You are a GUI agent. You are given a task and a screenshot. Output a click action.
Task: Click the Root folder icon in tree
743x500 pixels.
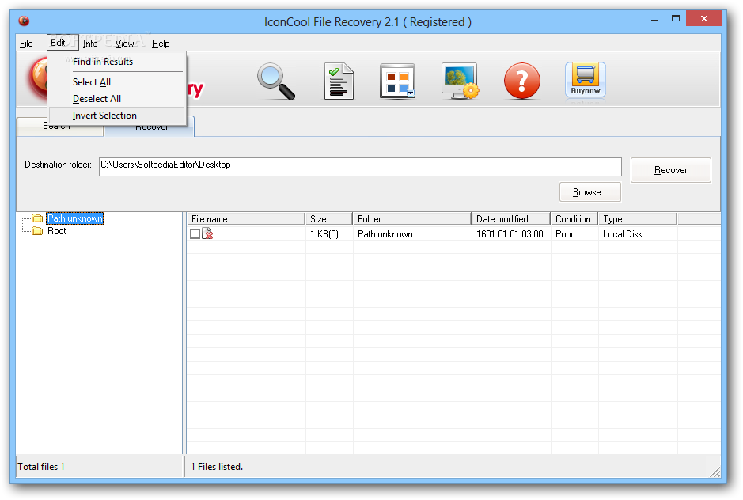pos(37,231)
